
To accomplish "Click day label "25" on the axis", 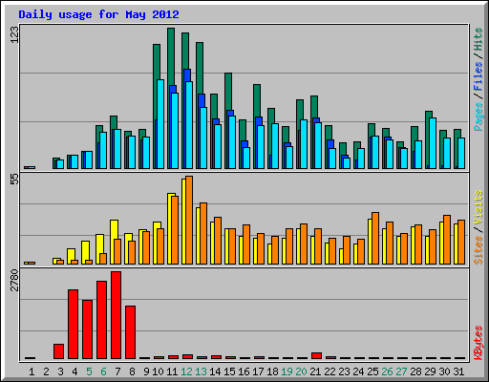I will tap(372, 371).
